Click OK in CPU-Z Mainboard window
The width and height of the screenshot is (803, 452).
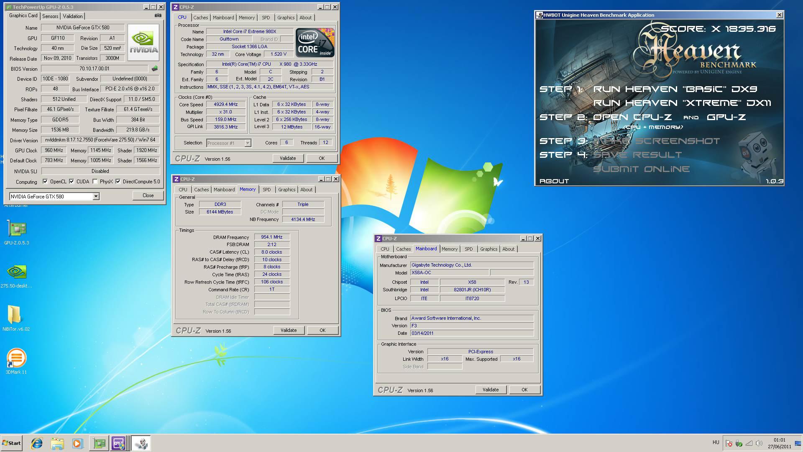pos(524,390)
